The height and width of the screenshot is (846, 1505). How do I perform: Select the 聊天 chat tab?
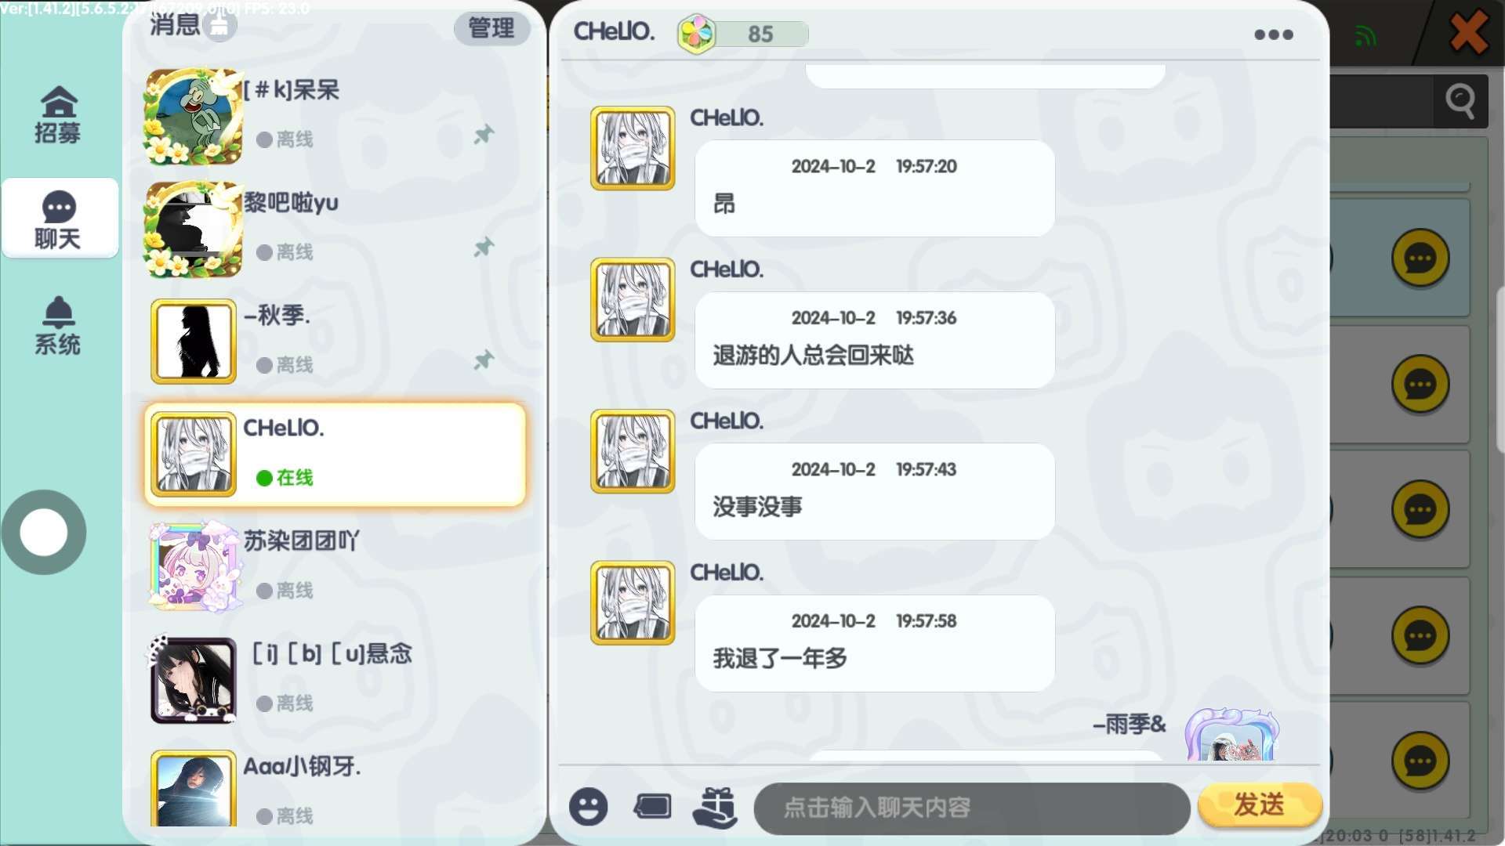coord(60,219)
